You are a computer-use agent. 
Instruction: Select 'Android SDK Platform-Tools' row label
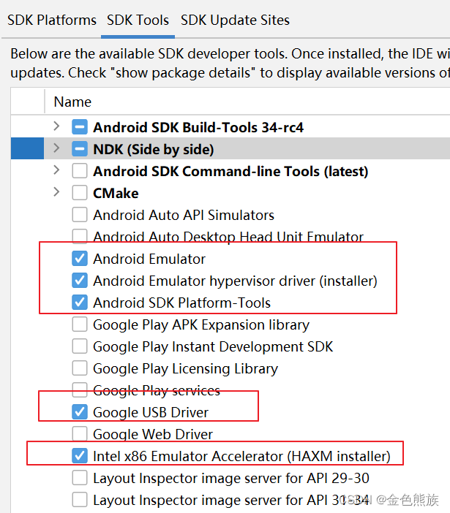(x=181, y=303)
